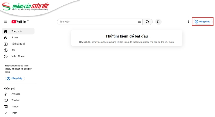
Task: Click the history clock icon
Action: point(6,56)
